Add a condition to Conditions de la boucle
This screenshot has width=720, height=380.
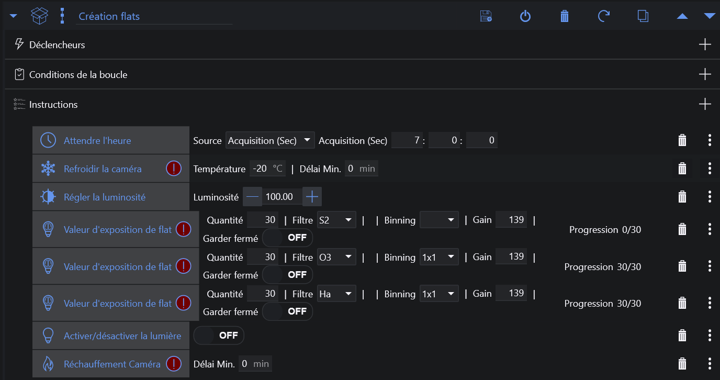tap(705, 74)
